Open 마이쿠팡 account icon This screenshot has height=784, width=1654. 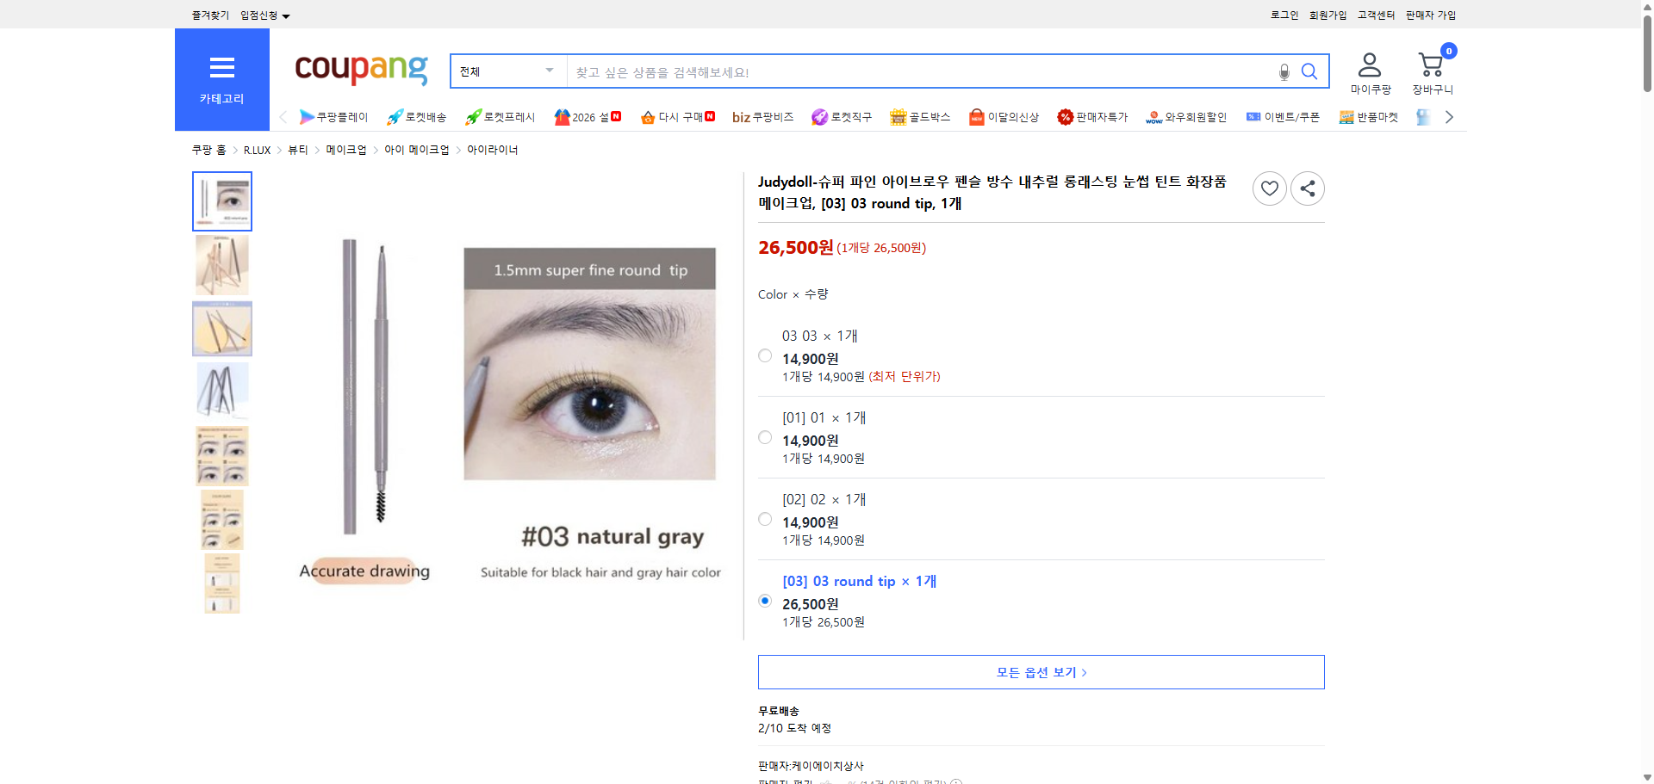(1368, 65)
